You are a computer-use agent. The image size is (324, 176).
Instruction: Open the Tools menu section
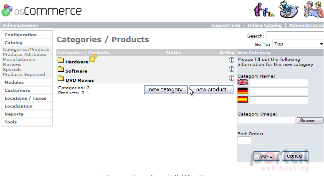[x=11, y=122]
